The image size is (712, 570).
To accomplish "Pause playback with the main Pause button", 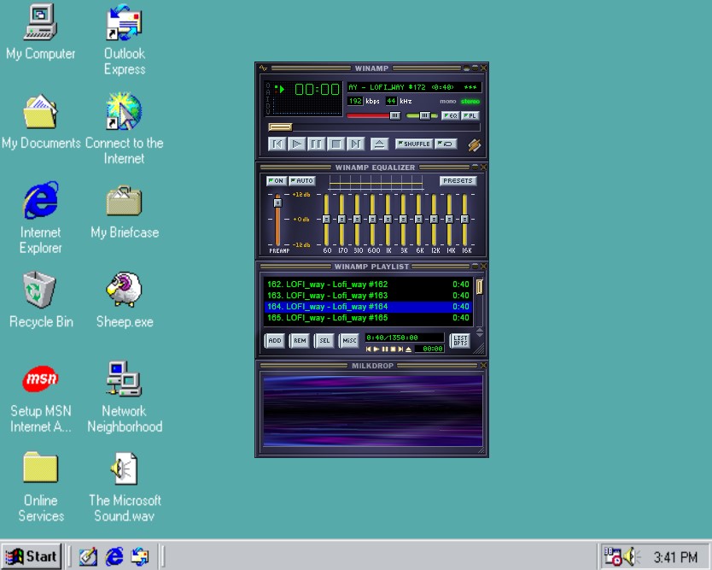I will pos(316,144).
